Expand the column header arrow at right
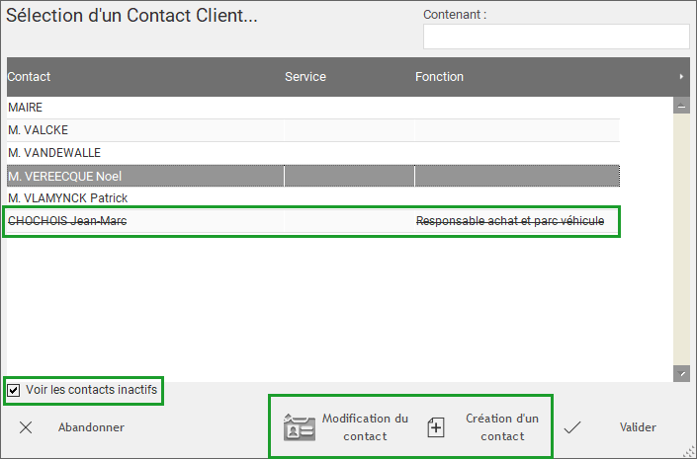Viewport: 697px width, 459px height. click(681, 76)
